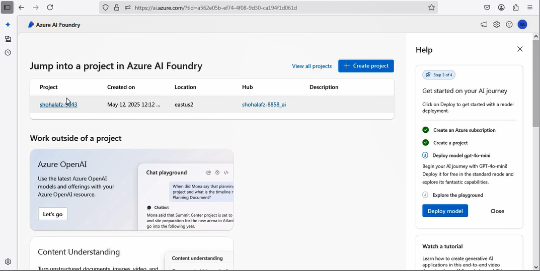Open sidebar settings gear at bottom left

point(8,262)
